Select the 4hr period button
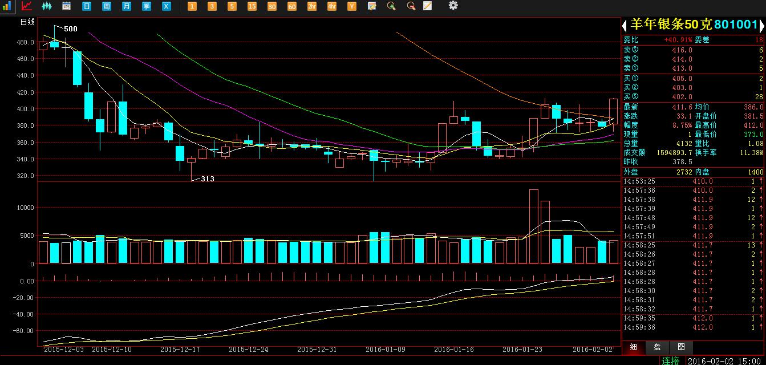This screenshot has width=766, height=365. click(332, 6)
